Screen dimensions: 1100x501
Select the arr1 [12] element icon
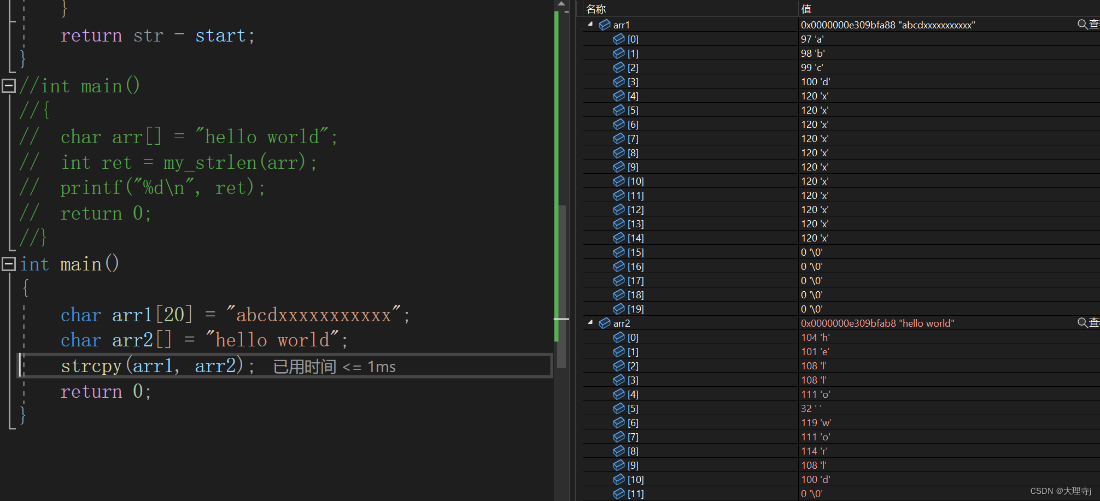click(619, 209)
